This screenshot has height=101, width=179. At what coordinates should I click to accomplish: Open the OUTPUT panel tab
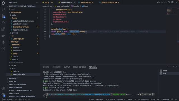point(67,67)
